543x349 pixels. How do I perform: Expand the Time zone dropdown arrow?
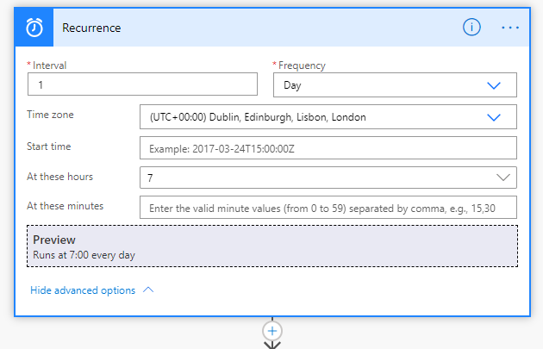click(494, 117)
